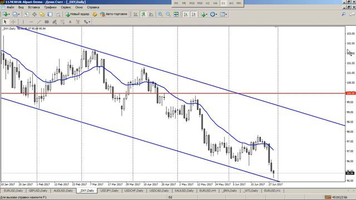Switch to the _WTI,Daily tab

(251, 191)
